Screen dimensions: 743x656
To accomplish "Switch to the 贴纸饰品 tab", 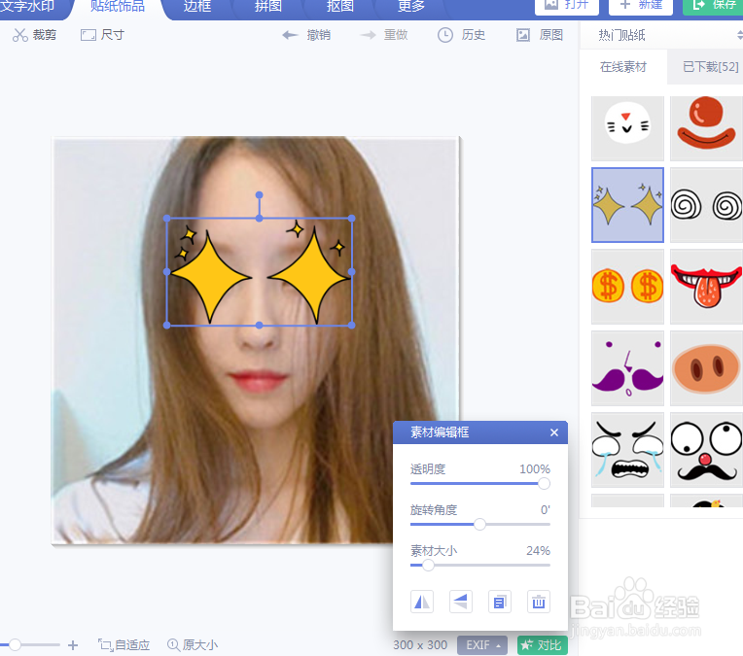I will pos(118,6).
